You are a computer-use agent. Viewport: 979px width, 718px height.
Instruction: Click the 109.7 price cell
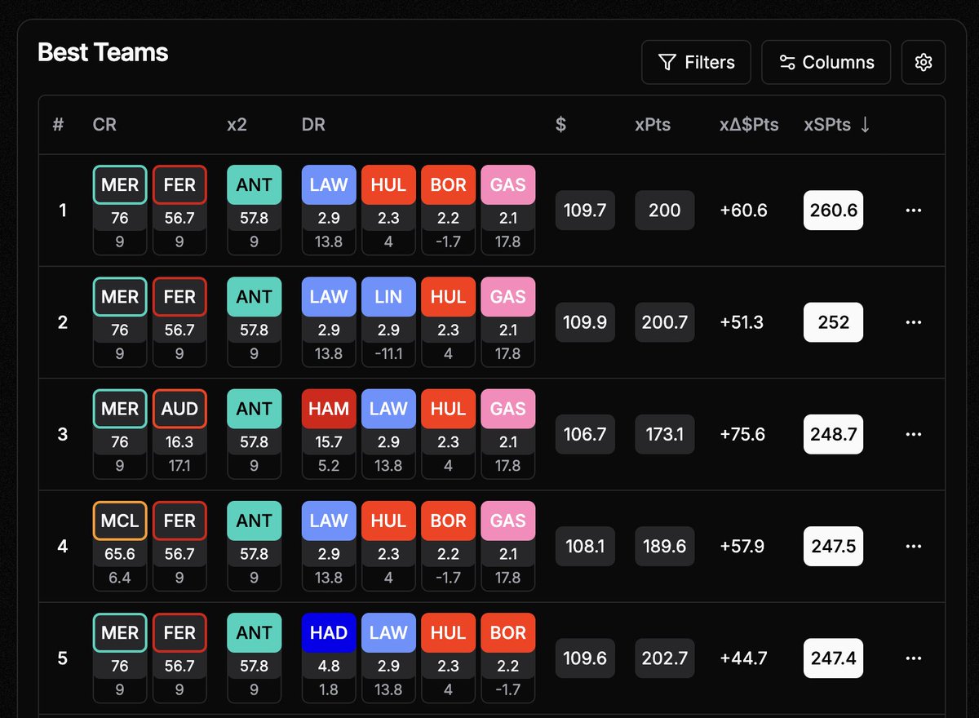[x=585, y=211]
